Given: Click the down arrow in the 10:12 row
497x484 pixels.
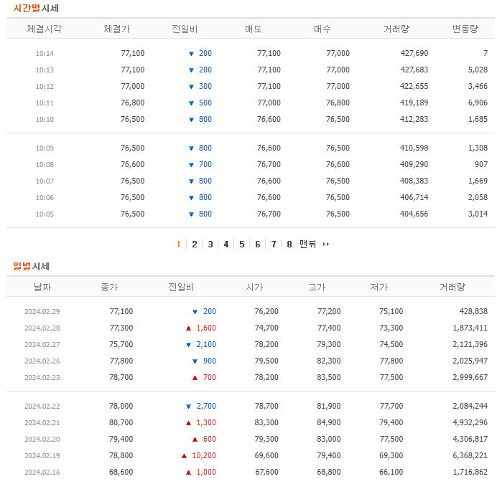Looking at the screenshot, I should 191,87.
